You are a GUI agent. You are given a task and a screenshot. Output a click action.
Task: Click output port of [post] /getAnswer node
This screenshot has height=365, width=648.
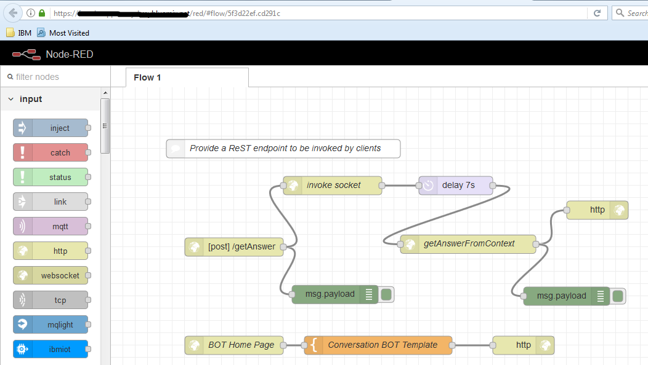283,246
